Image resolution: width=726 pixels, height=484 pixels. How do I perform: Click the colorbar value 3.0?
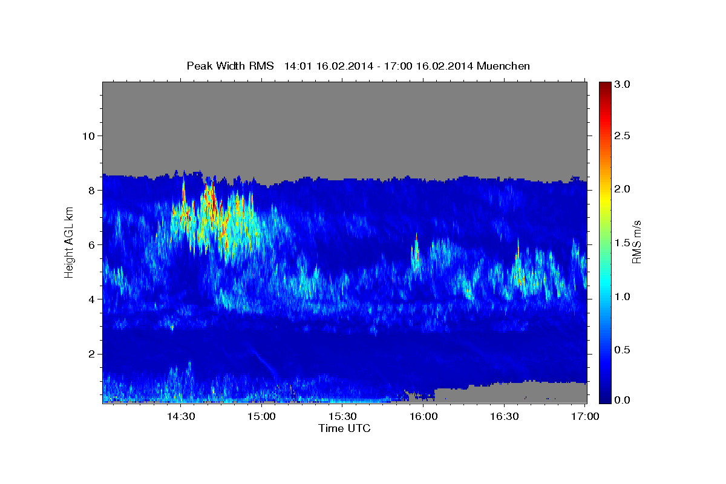point(623,85)
